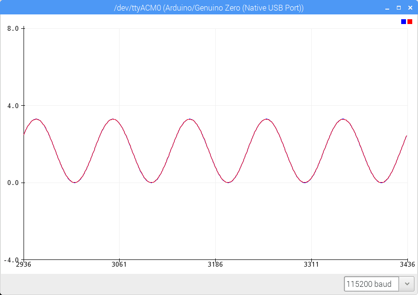The width and height of the screenshot is (418, 295).
Task: Click the 3311 x-axis label
Action: (311, 264)
